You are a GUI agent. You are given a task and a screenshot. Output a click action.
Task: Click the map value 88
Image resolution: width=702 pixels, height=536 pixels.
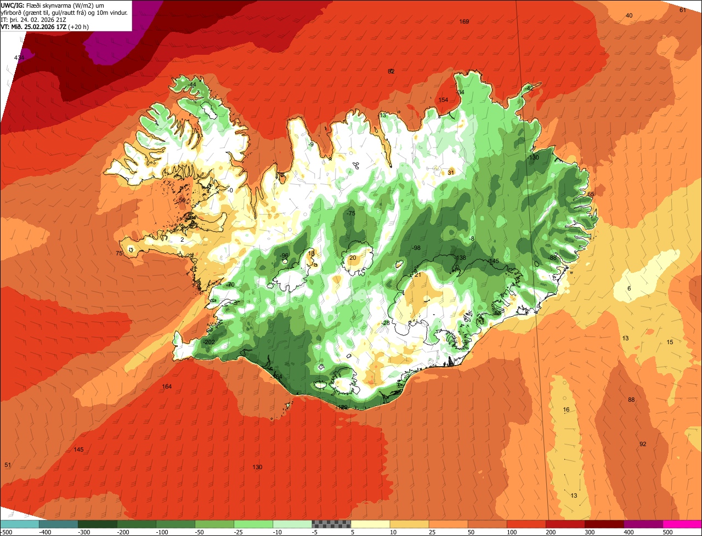pos(631,400)
